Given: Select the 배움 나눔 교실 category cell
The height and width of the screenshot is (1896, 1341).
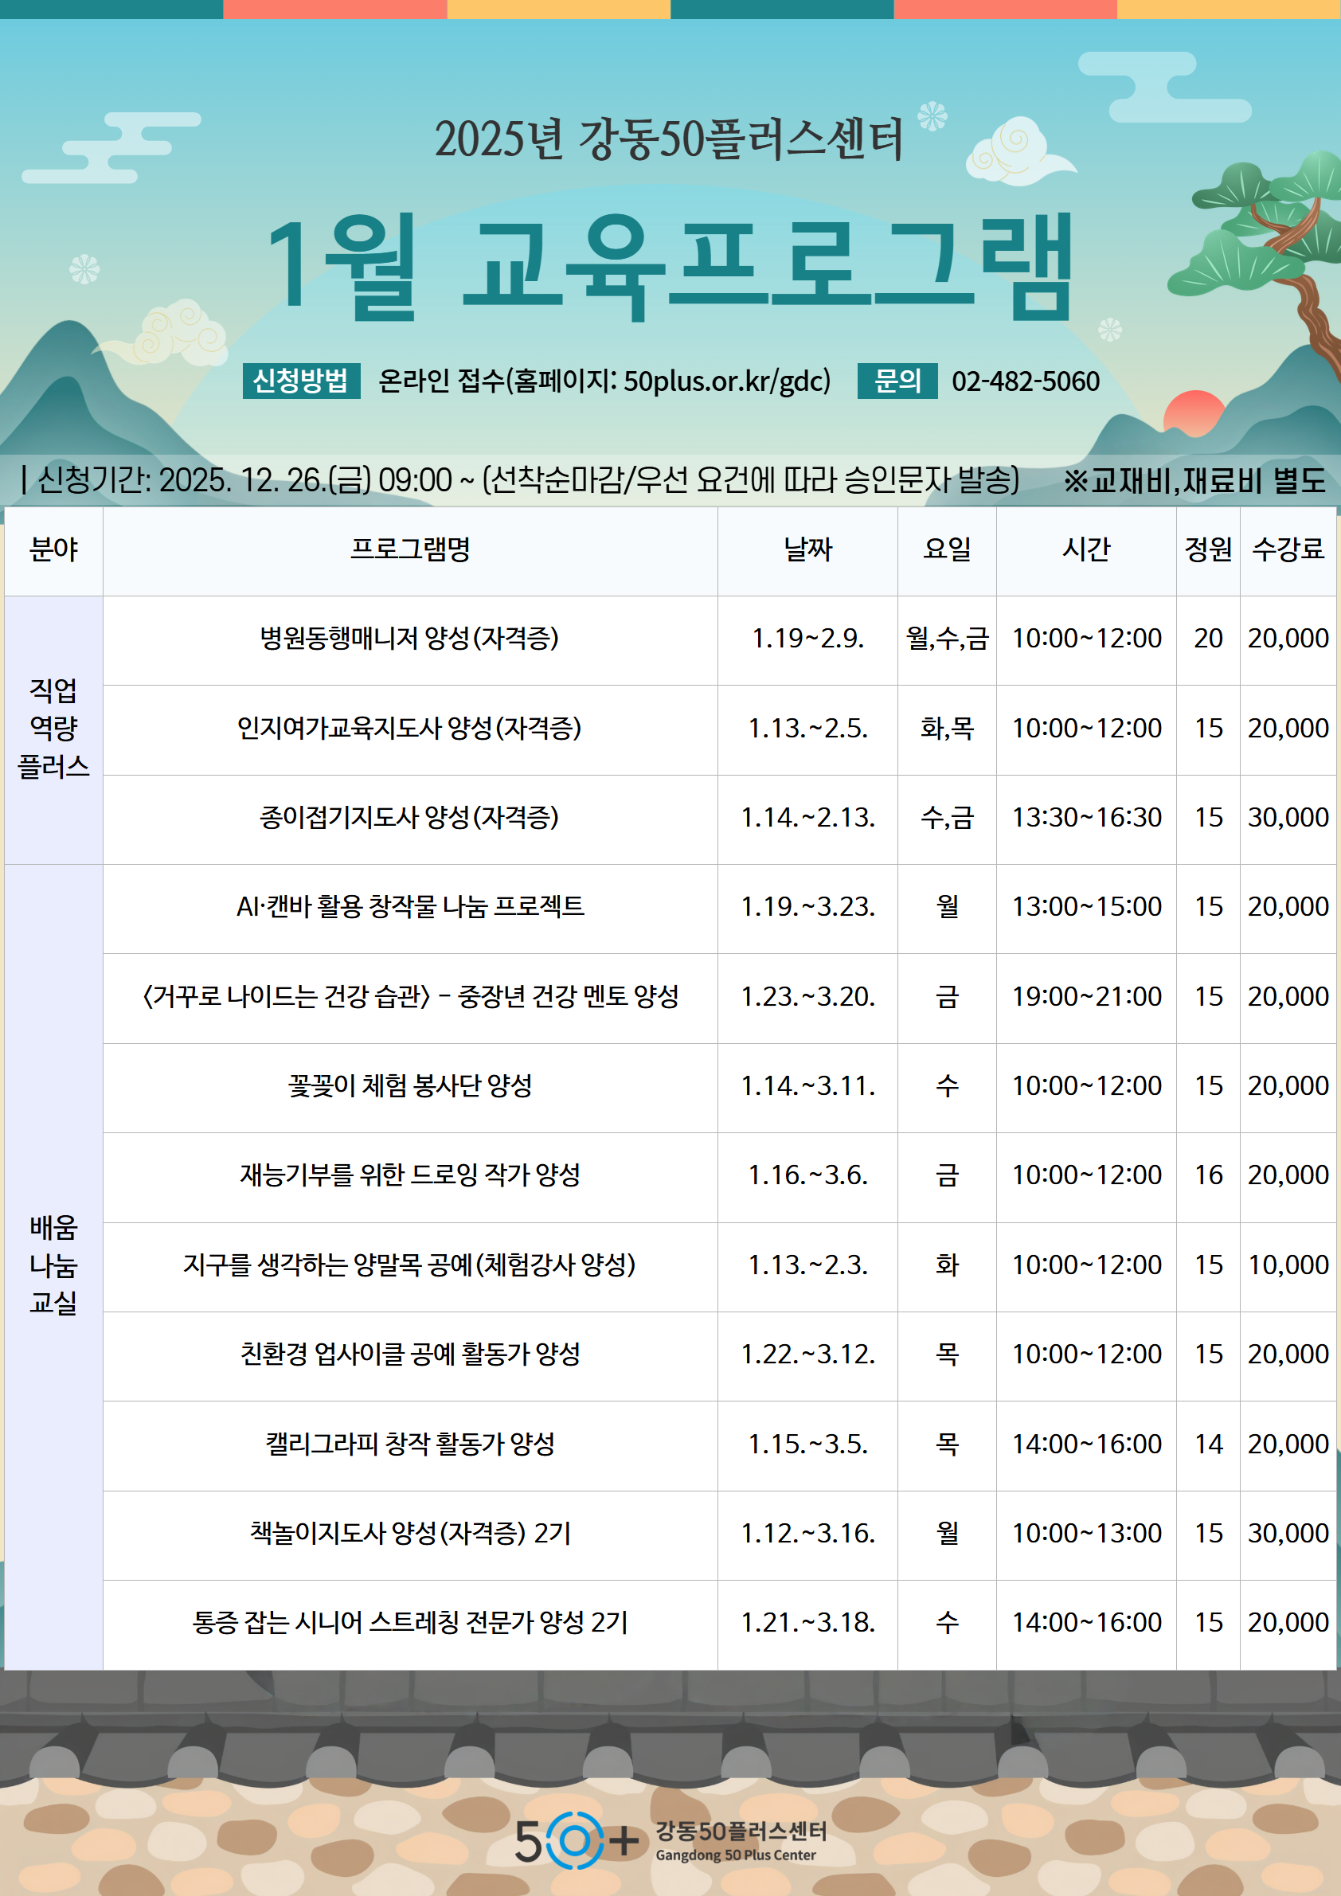Looking at the screenshot, I should [x=53, y=1265].
